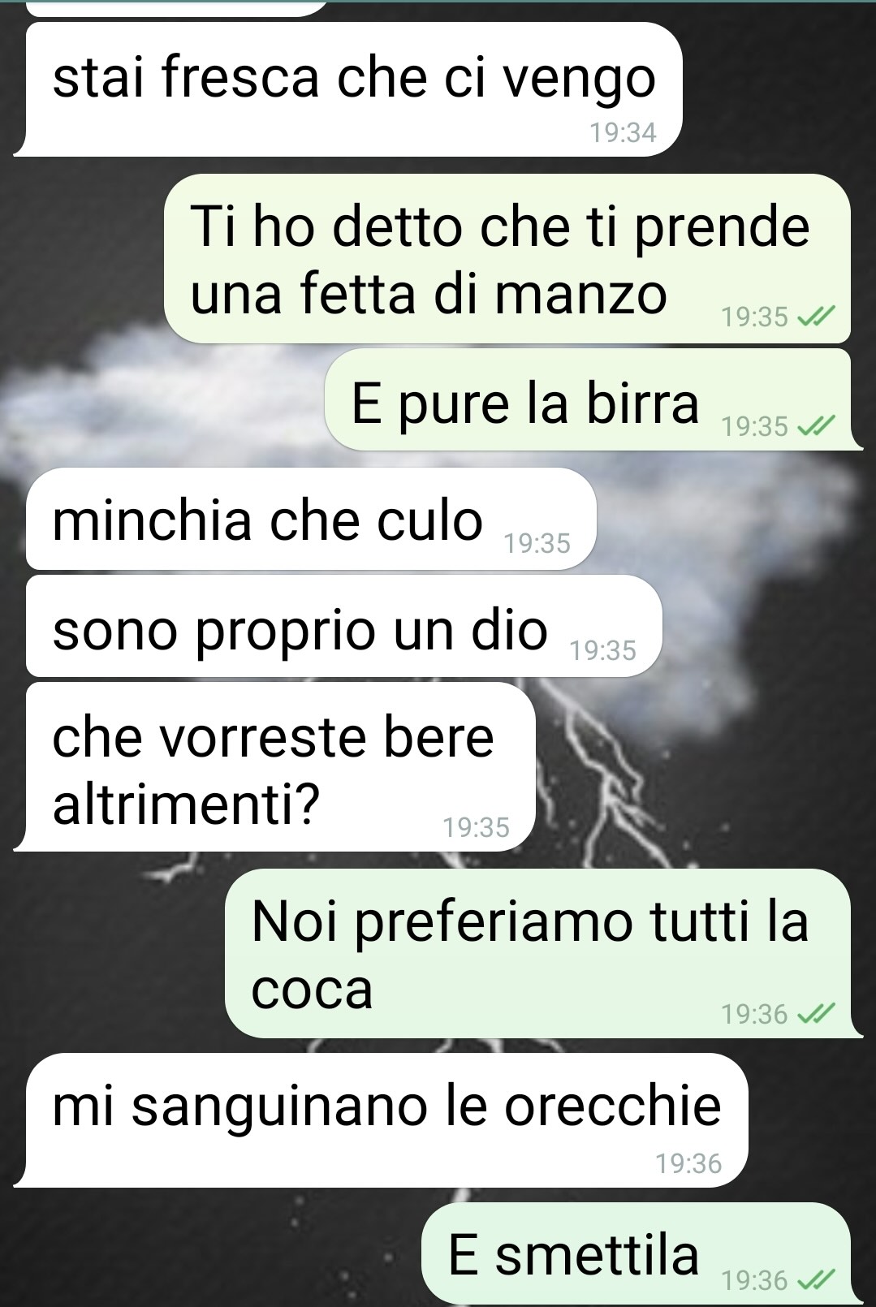Select the 'che vorreste bere altrimenti?' message
The image size is (876, 1307).
pyautogui.click(x=276, y=766)
